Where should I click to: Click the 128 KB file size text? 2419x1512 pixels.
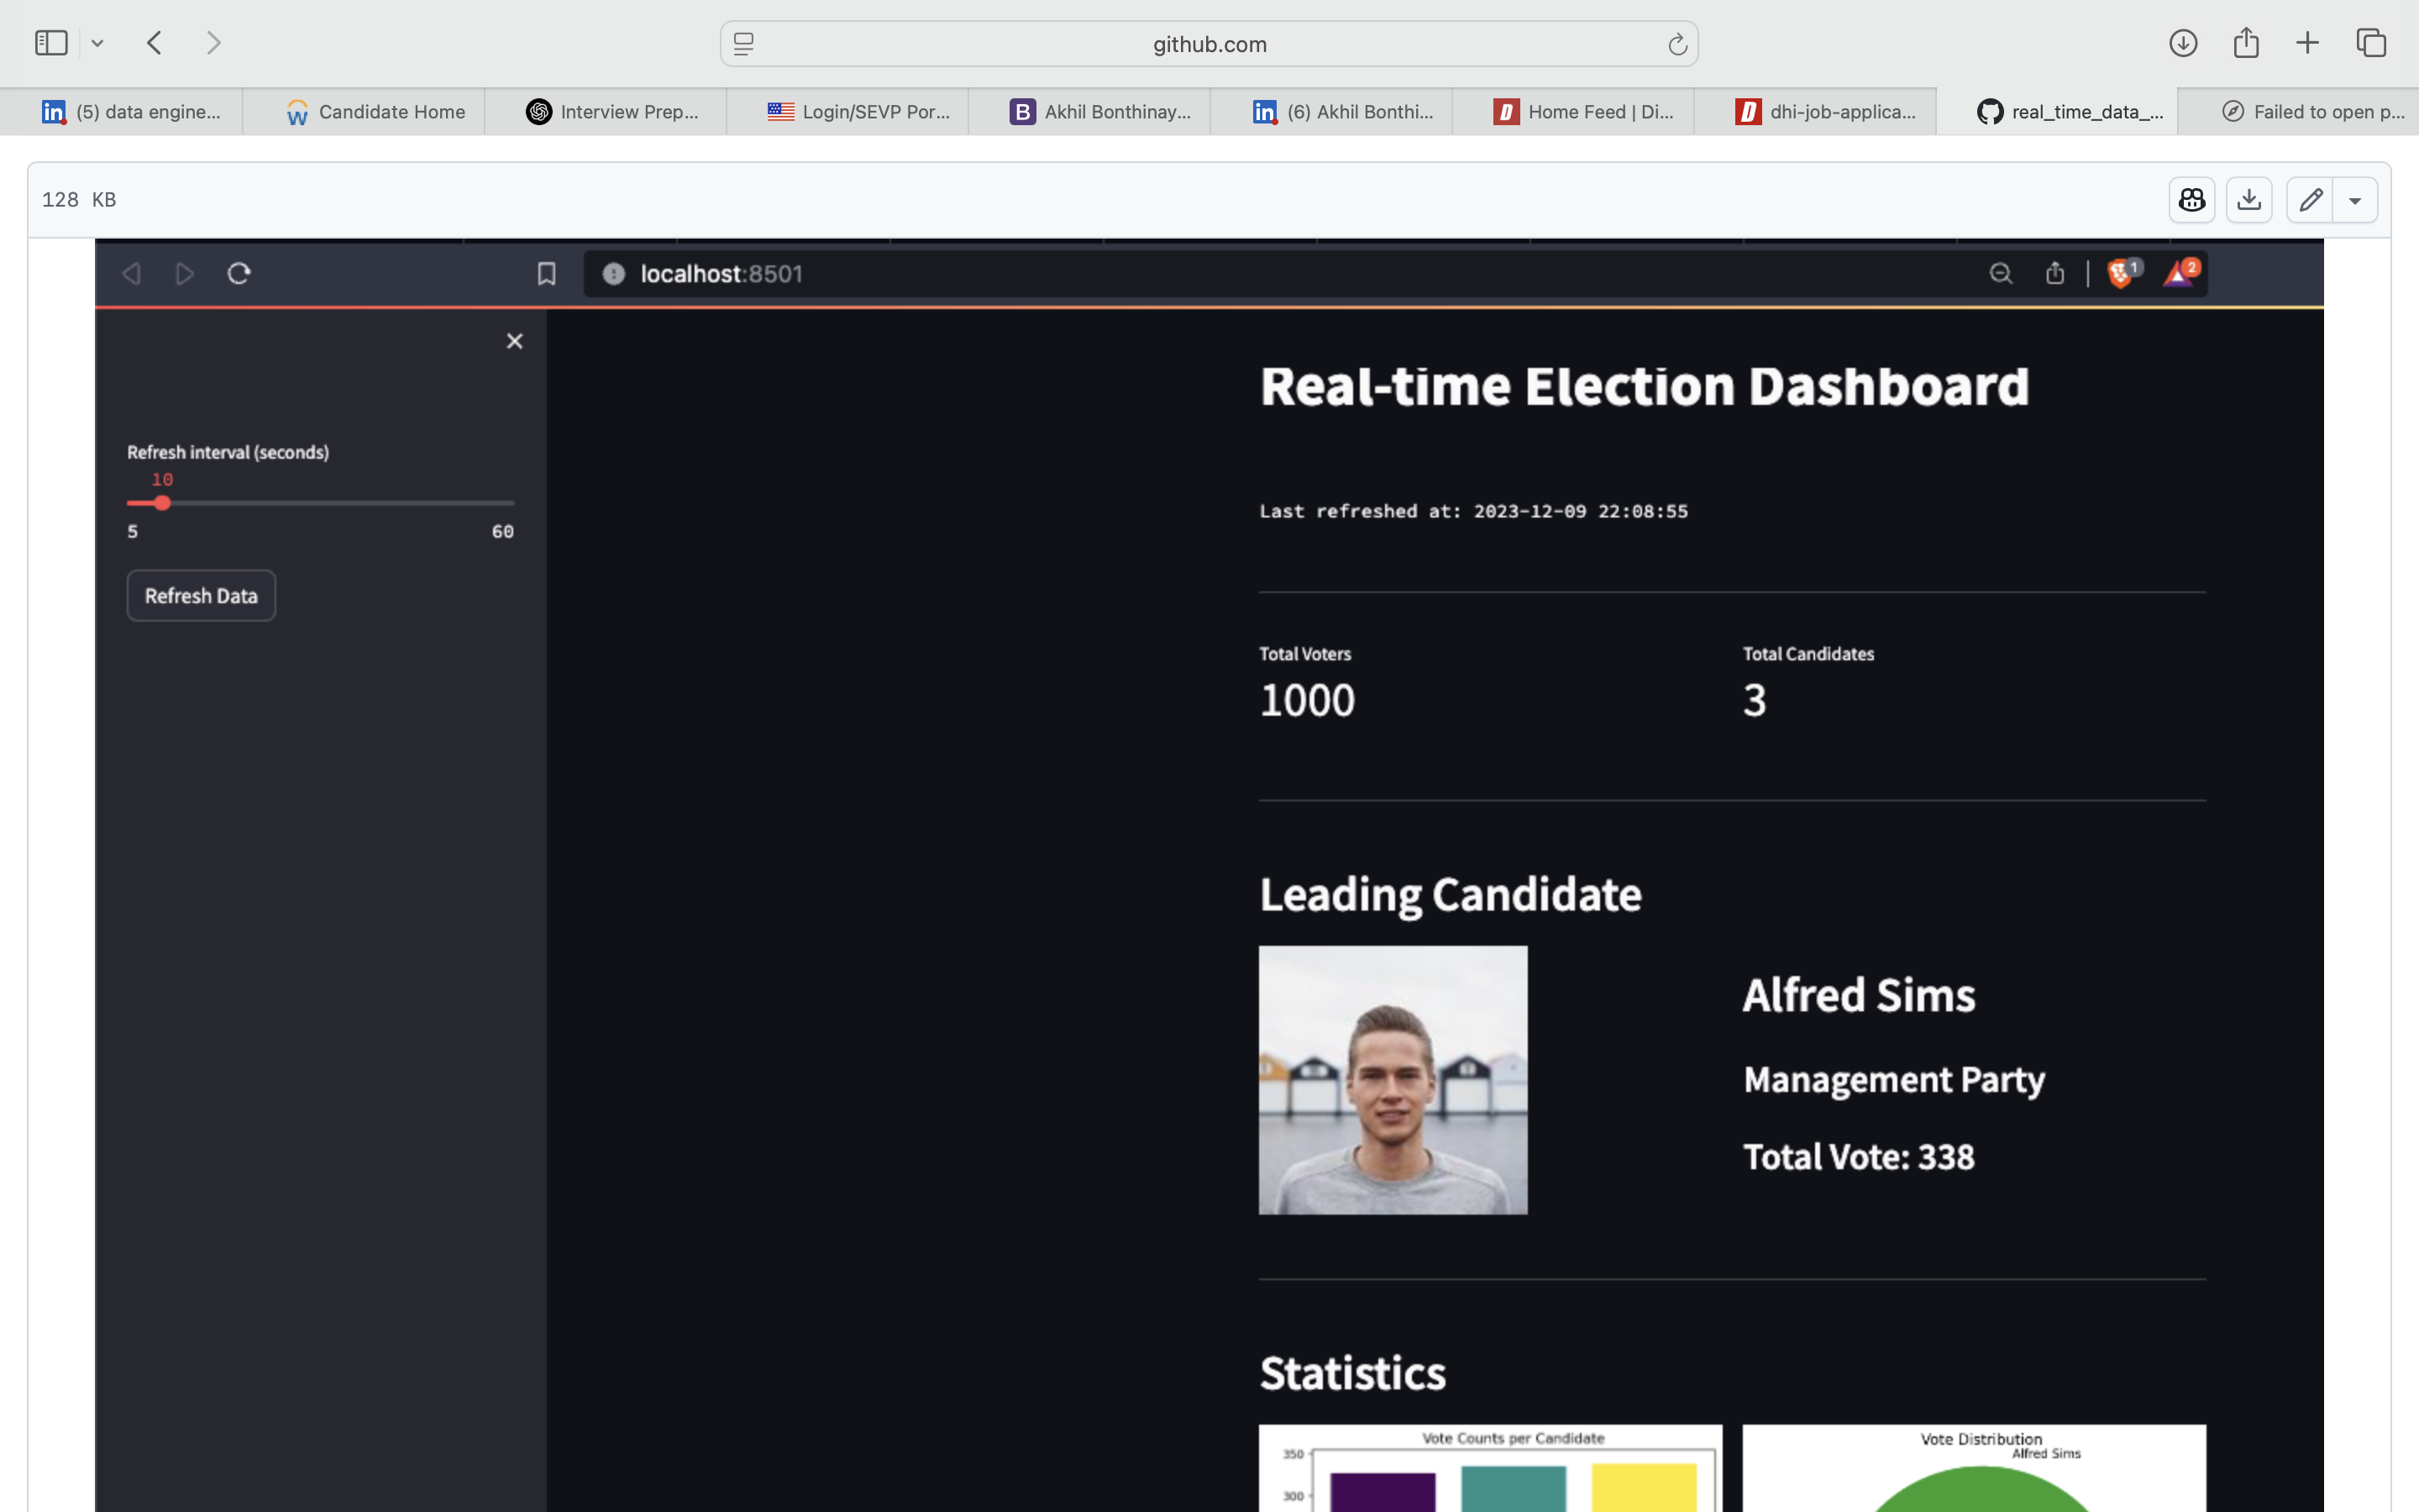tap(79, 200)
